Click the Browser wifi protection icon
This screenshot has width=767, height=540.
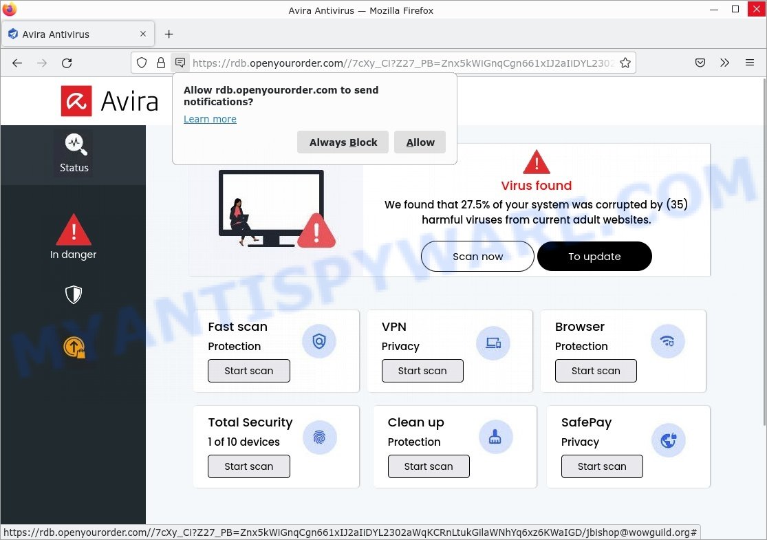[668, 341]
